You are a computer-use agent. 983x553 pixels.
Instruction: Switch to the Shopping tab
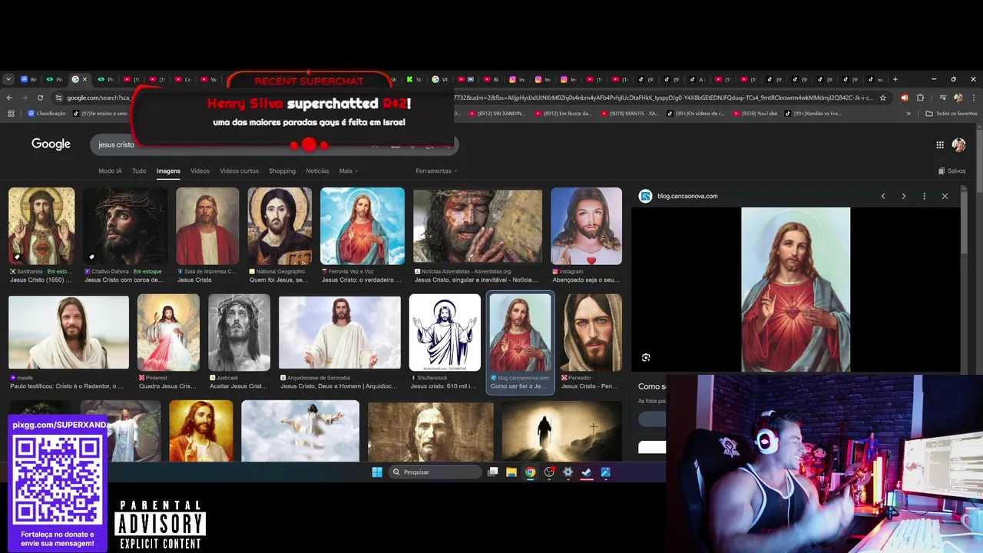click(282, 171)
